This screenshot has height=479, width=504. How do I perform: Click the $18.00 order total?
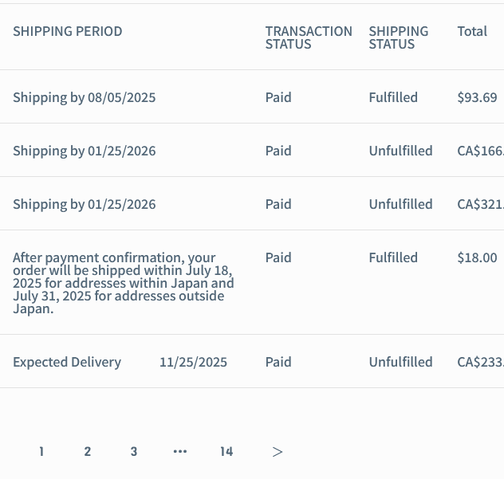coord(477,258)
